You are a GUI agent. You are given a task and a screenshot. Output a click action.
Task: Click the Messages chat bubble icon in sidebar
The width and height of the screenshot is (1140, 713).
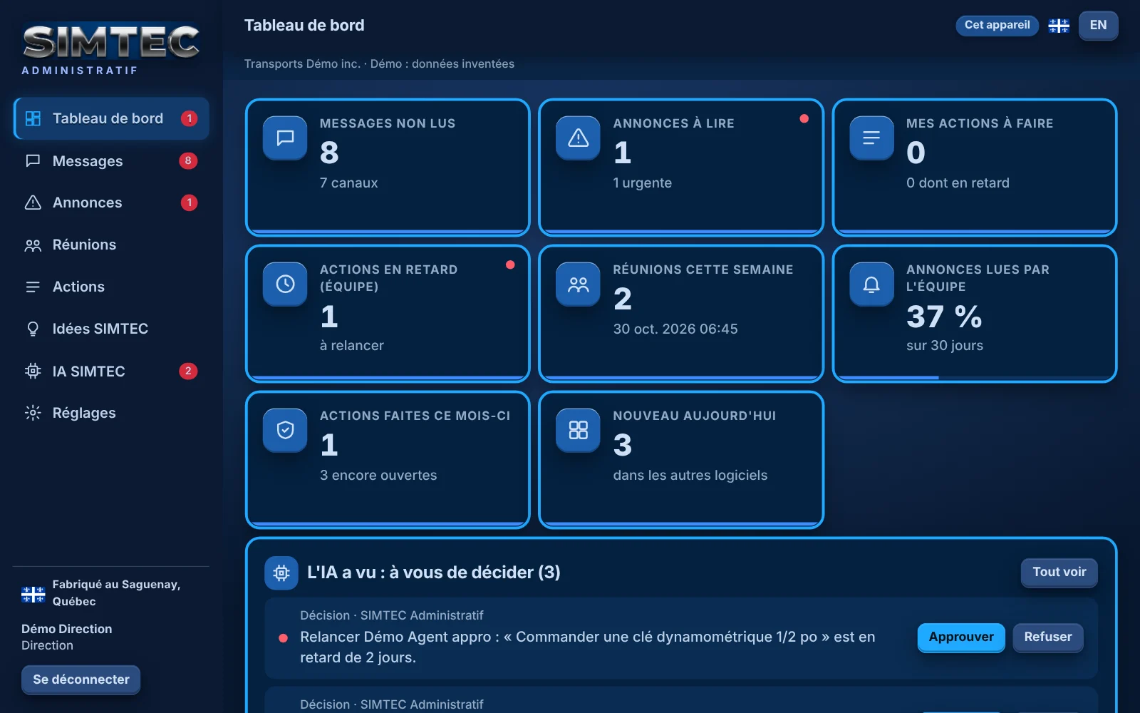pos(33,161)
